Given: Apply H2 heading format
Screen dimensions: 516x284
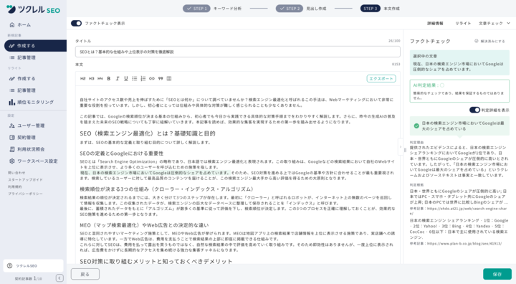Looking at the screenshot, I should coord(83,78).
